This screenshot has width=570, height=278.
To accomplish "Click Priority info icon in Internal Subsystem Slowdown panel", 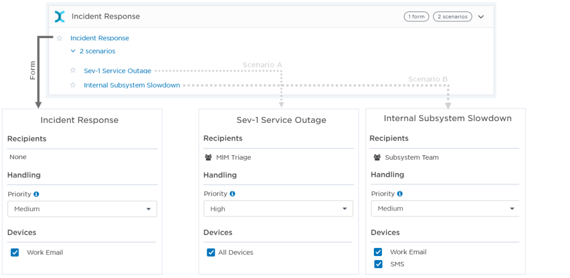I will pyautogui.click(x=400, y=194).
